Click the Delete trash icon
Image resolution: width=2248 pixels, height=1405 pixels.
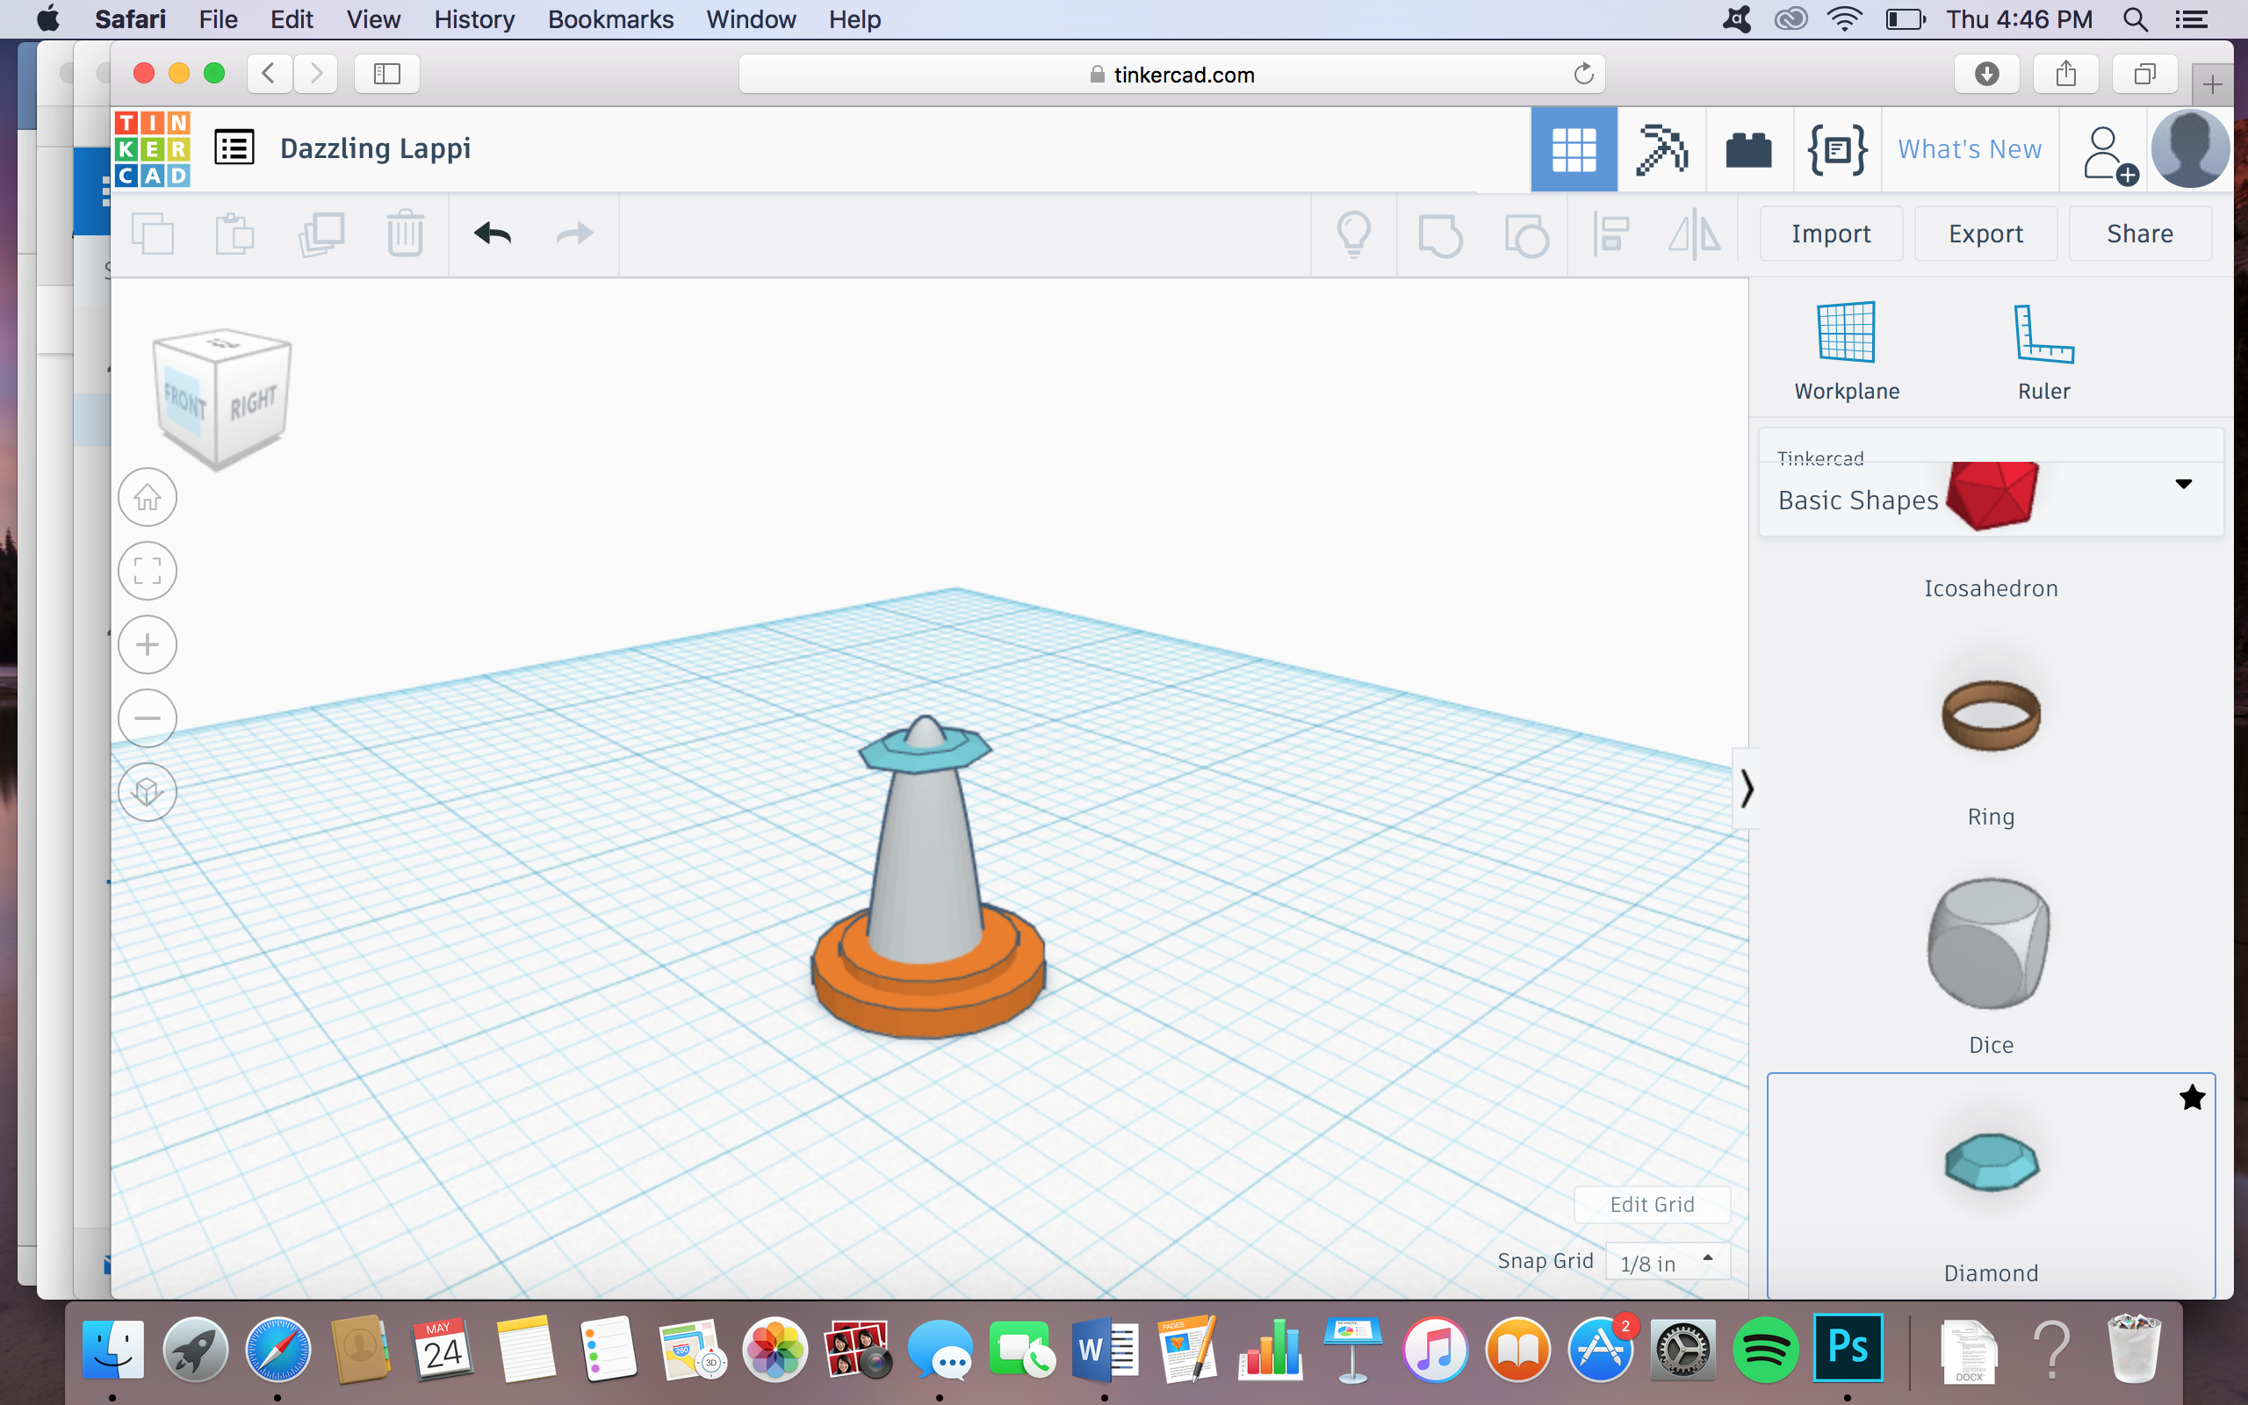(x=405, y=234)
